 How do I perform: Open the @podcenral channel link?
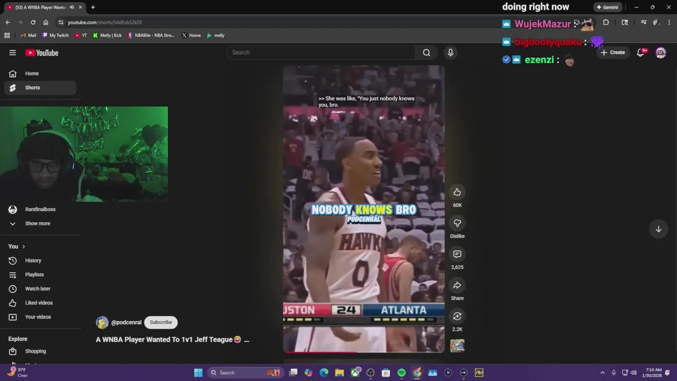coord(126,322)
